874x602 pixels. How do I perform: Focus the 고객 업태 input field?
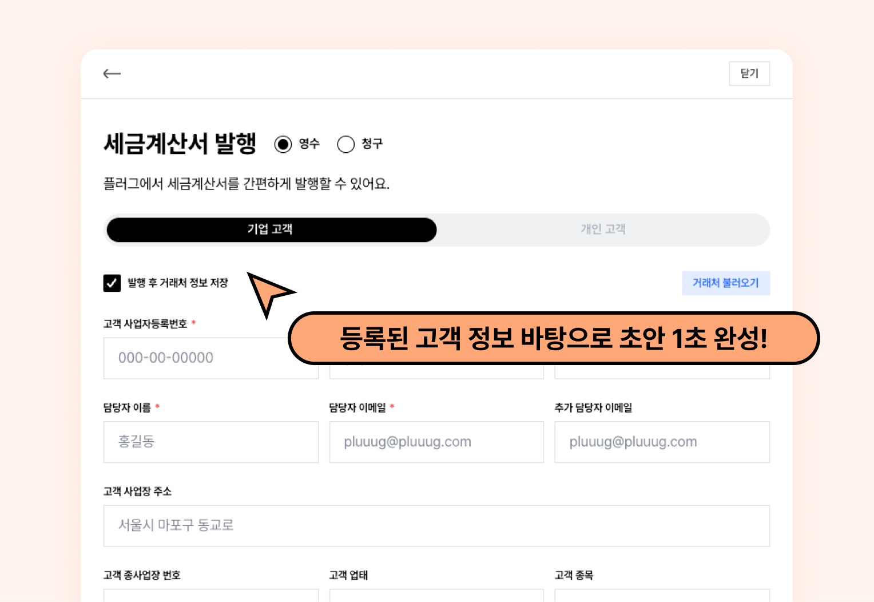436,595
